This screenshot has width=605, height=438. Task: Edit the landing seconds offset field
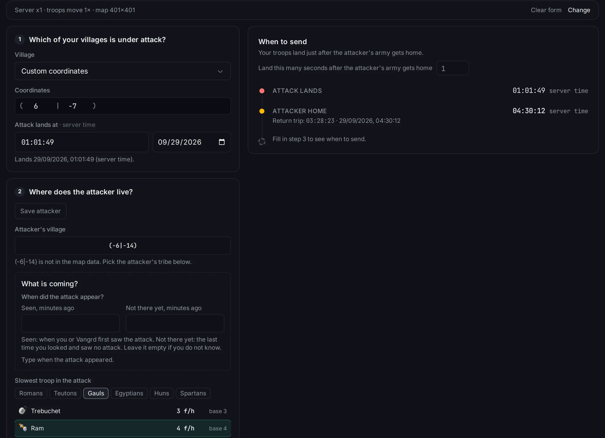[x=452, y=68]
